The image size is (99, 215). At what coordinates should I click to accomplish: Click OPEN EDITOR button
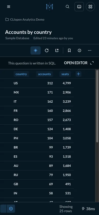[x=76, y=63]
